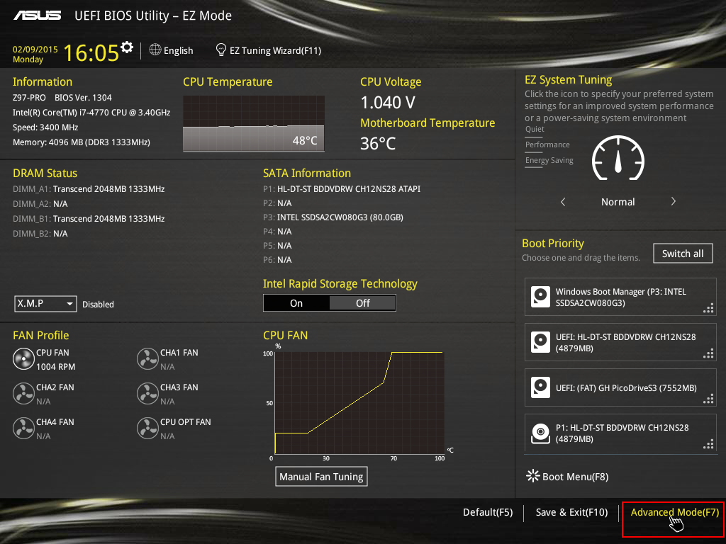Click the SATA P6 N/A row
The width and height of the screenshot is (726, 544).
(x=277, y=259)
